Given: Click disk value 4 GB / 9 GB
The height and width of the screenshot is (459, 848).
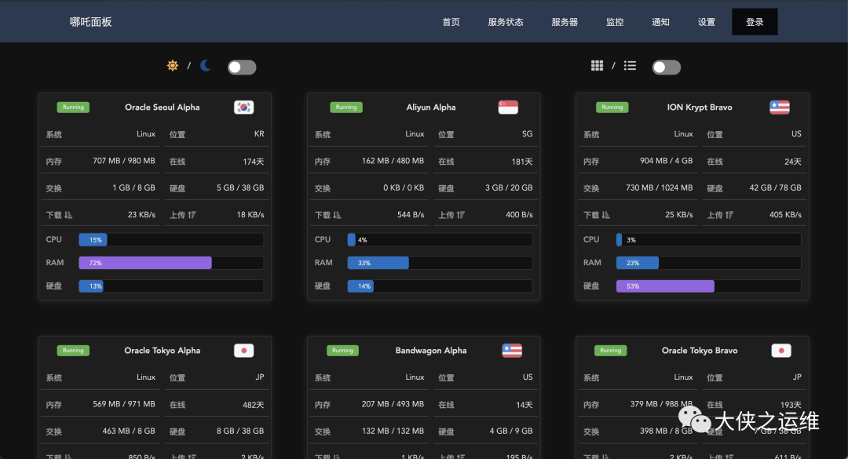Looking at the screenshot, I should (511, 431).
